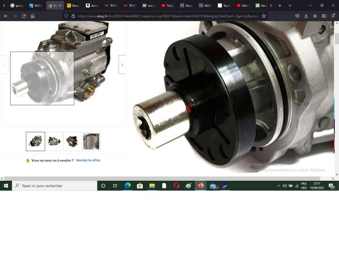Switch to the Truck tab
This screenshot has width=339, height=280.
point(224,6)
